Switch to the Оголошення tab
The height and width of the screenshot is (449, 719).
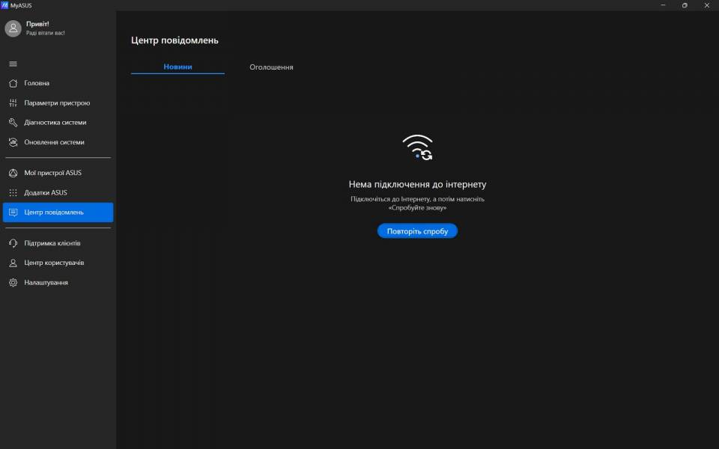point(271,67)
